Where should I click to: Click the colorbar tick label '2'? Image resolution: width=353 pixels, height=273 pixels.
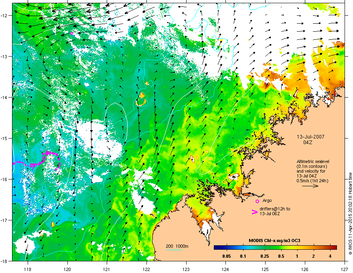click(x=313, y=256)
